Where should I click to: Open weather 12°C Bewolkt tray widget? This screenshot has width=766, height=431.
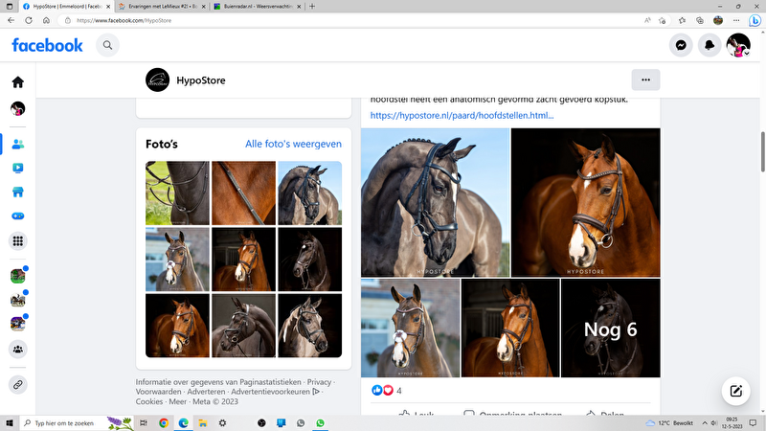pos(669,423)
